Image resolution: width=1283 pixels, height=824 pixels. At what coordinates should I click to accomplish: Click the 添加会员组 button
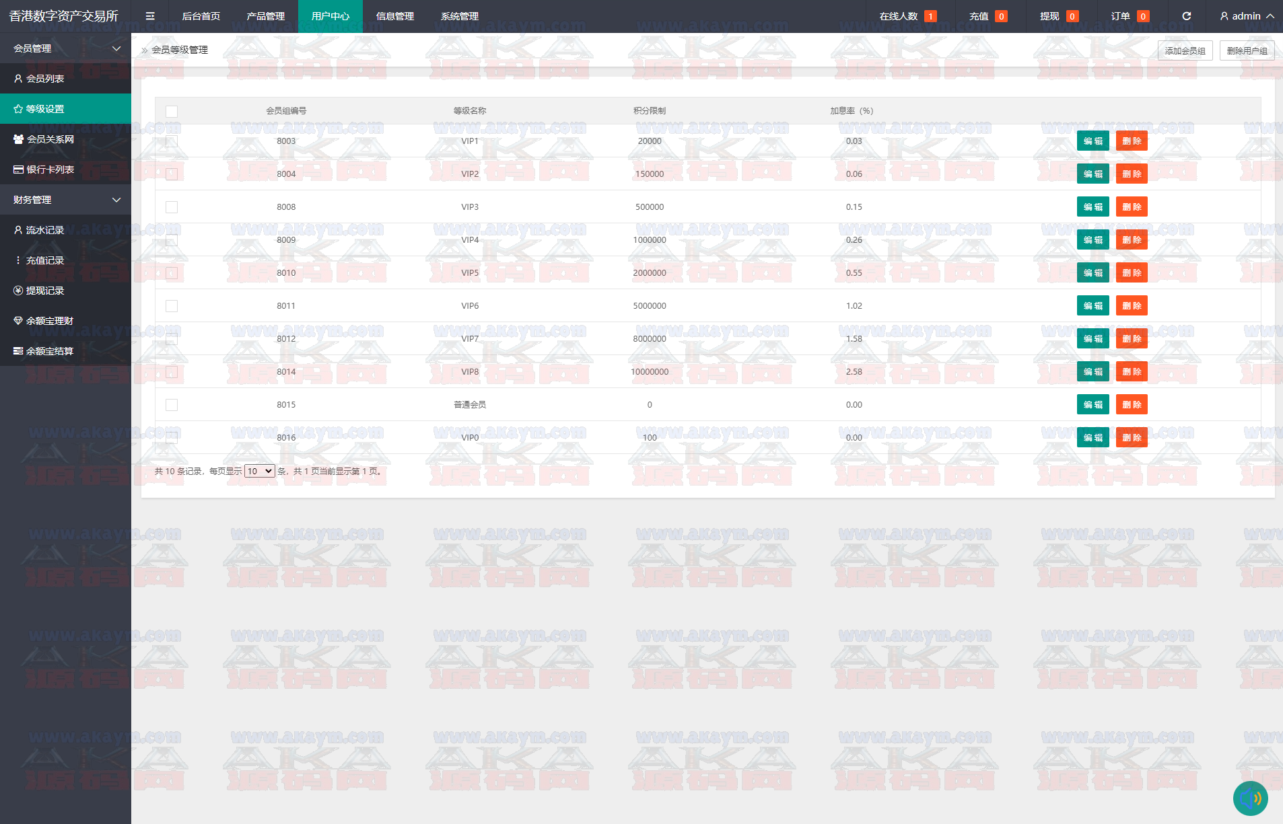click(x=1185, y=50)
